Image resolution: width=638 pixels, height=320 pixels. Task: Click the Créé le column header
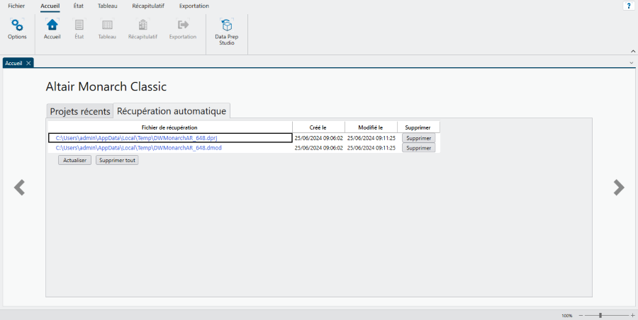(x=318, y=127)
